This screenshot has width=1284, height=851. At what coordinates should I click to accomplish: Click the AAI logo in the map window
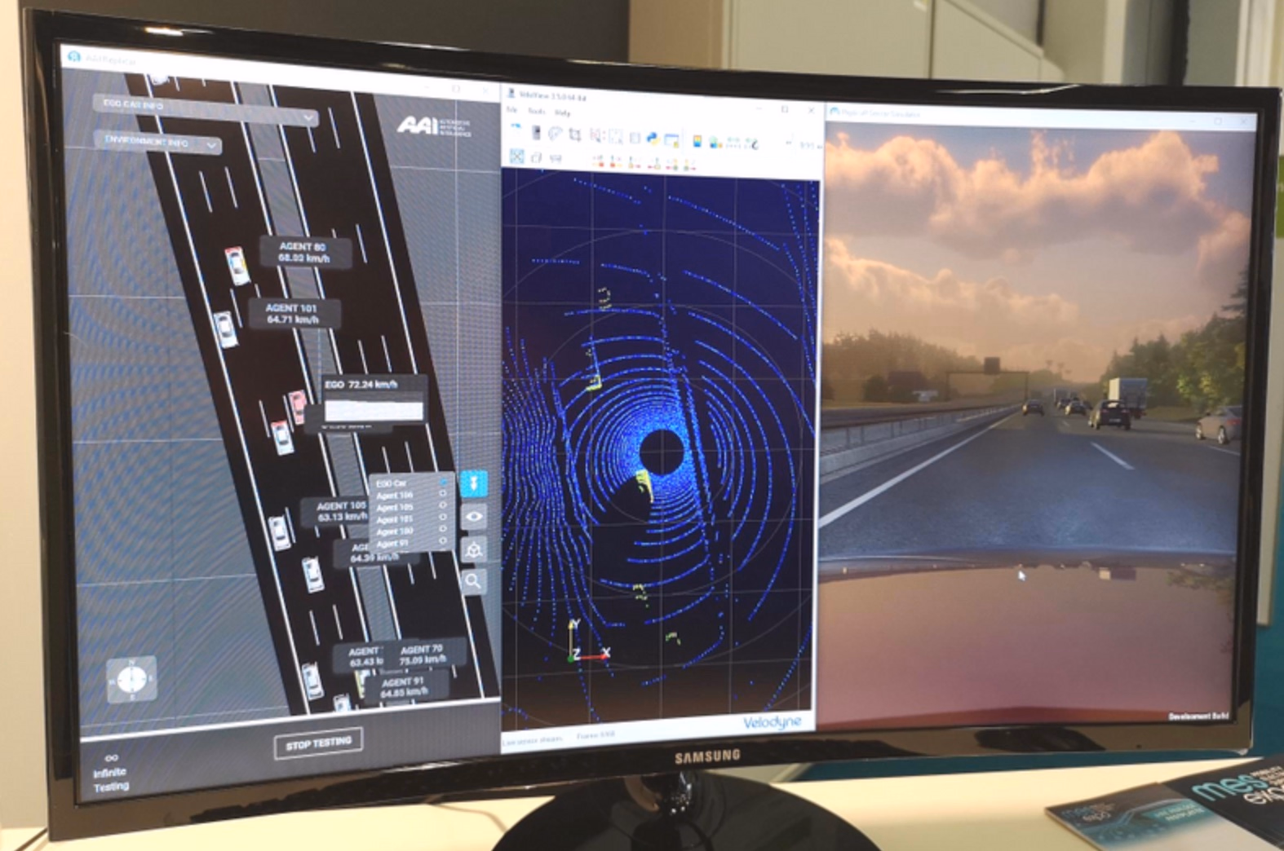pyautogui.click(x=433, y=125)
